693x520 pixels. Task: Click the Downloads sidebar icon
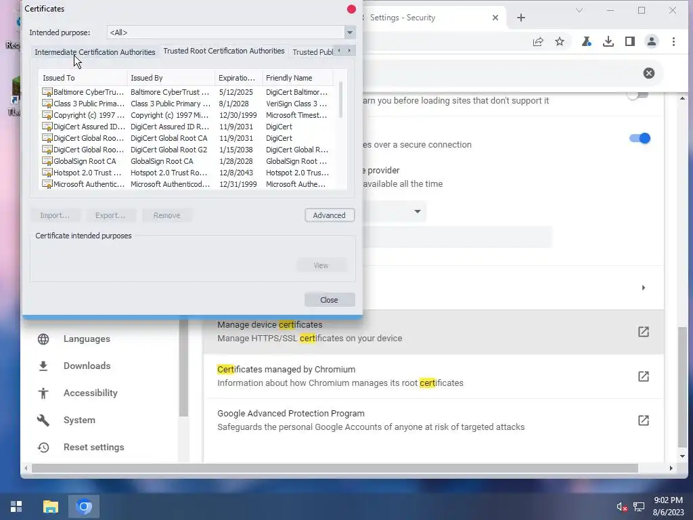pos(43,366)
